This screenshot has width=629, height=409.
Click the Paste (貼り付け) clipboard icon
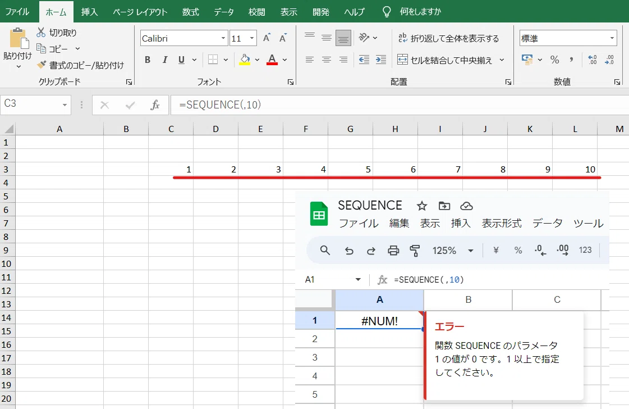(x=19, y=39)
